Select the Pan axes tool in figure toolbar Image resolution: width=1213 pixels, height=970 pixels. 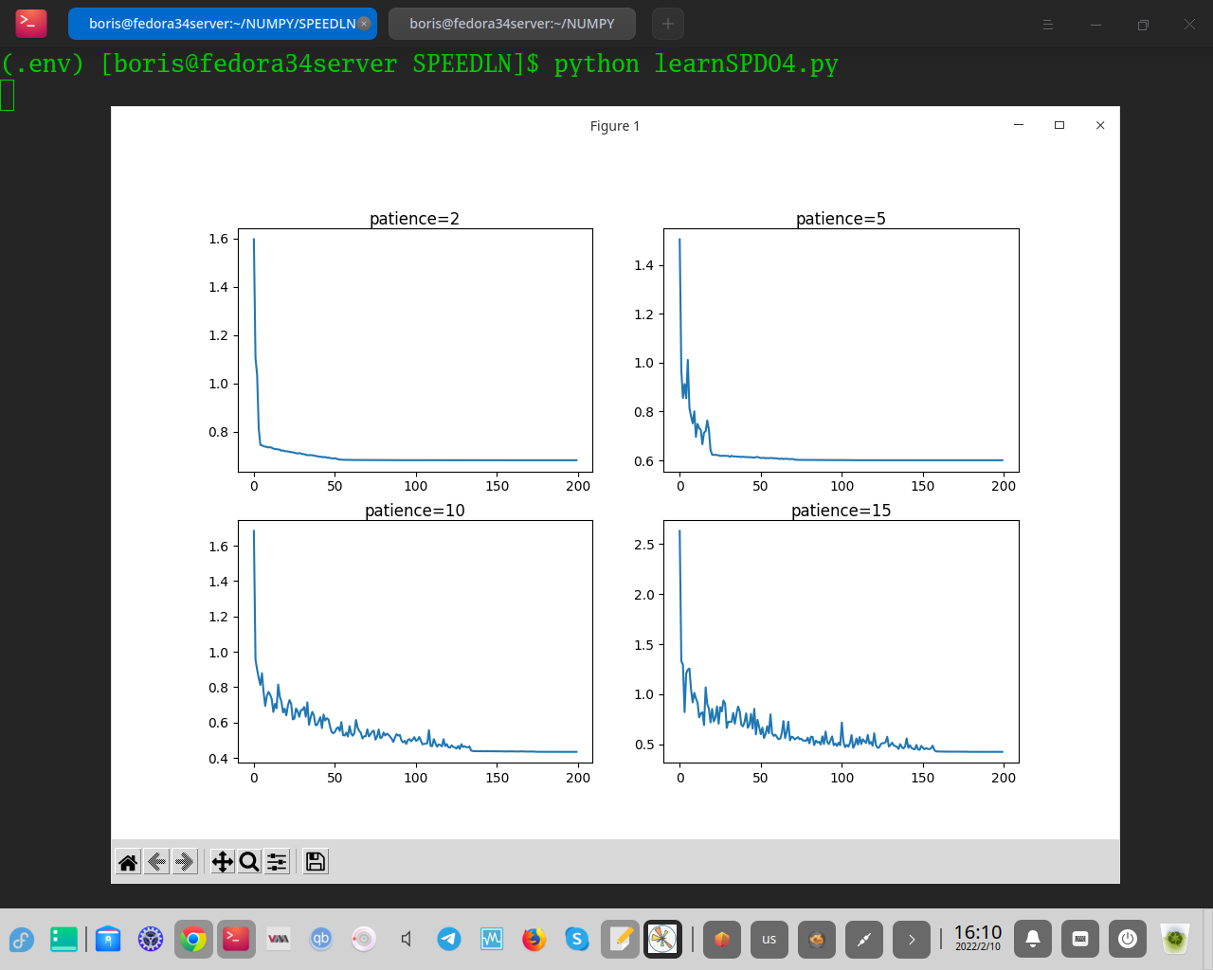pyautogui.click(x=222, y=861)
